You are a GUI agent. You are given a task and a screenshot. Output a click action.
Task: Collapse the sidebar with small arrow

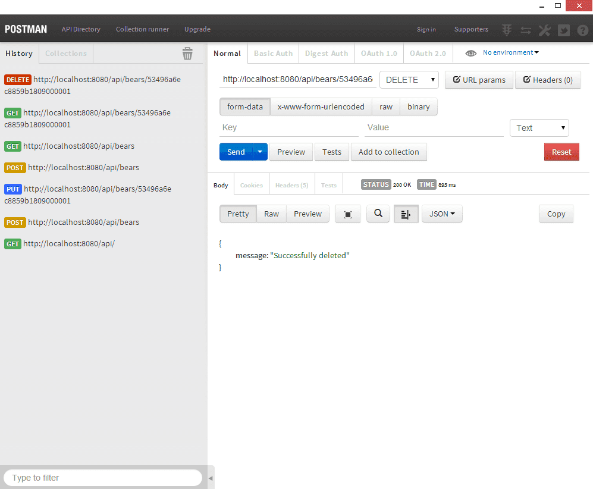pyautogui.click(x=211, y=478)
